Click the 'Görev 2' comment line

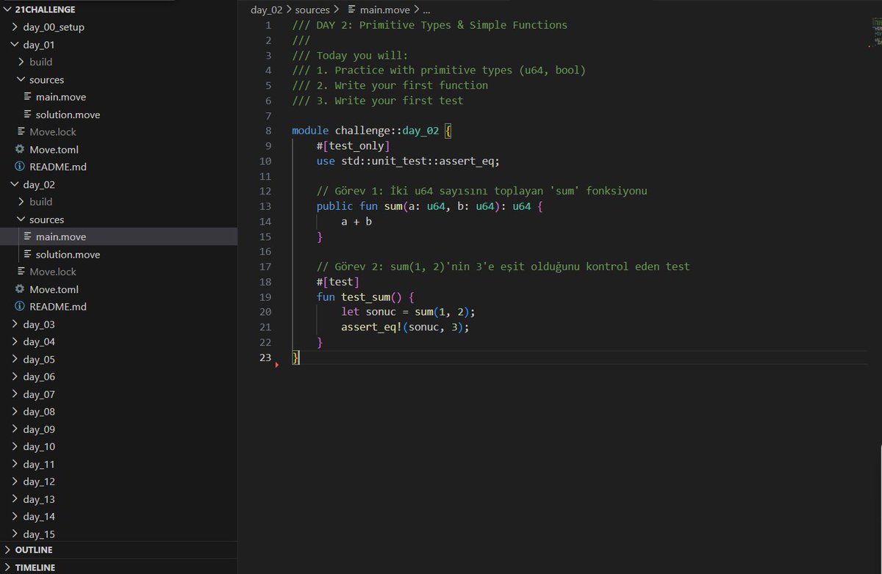coord(503,267)
